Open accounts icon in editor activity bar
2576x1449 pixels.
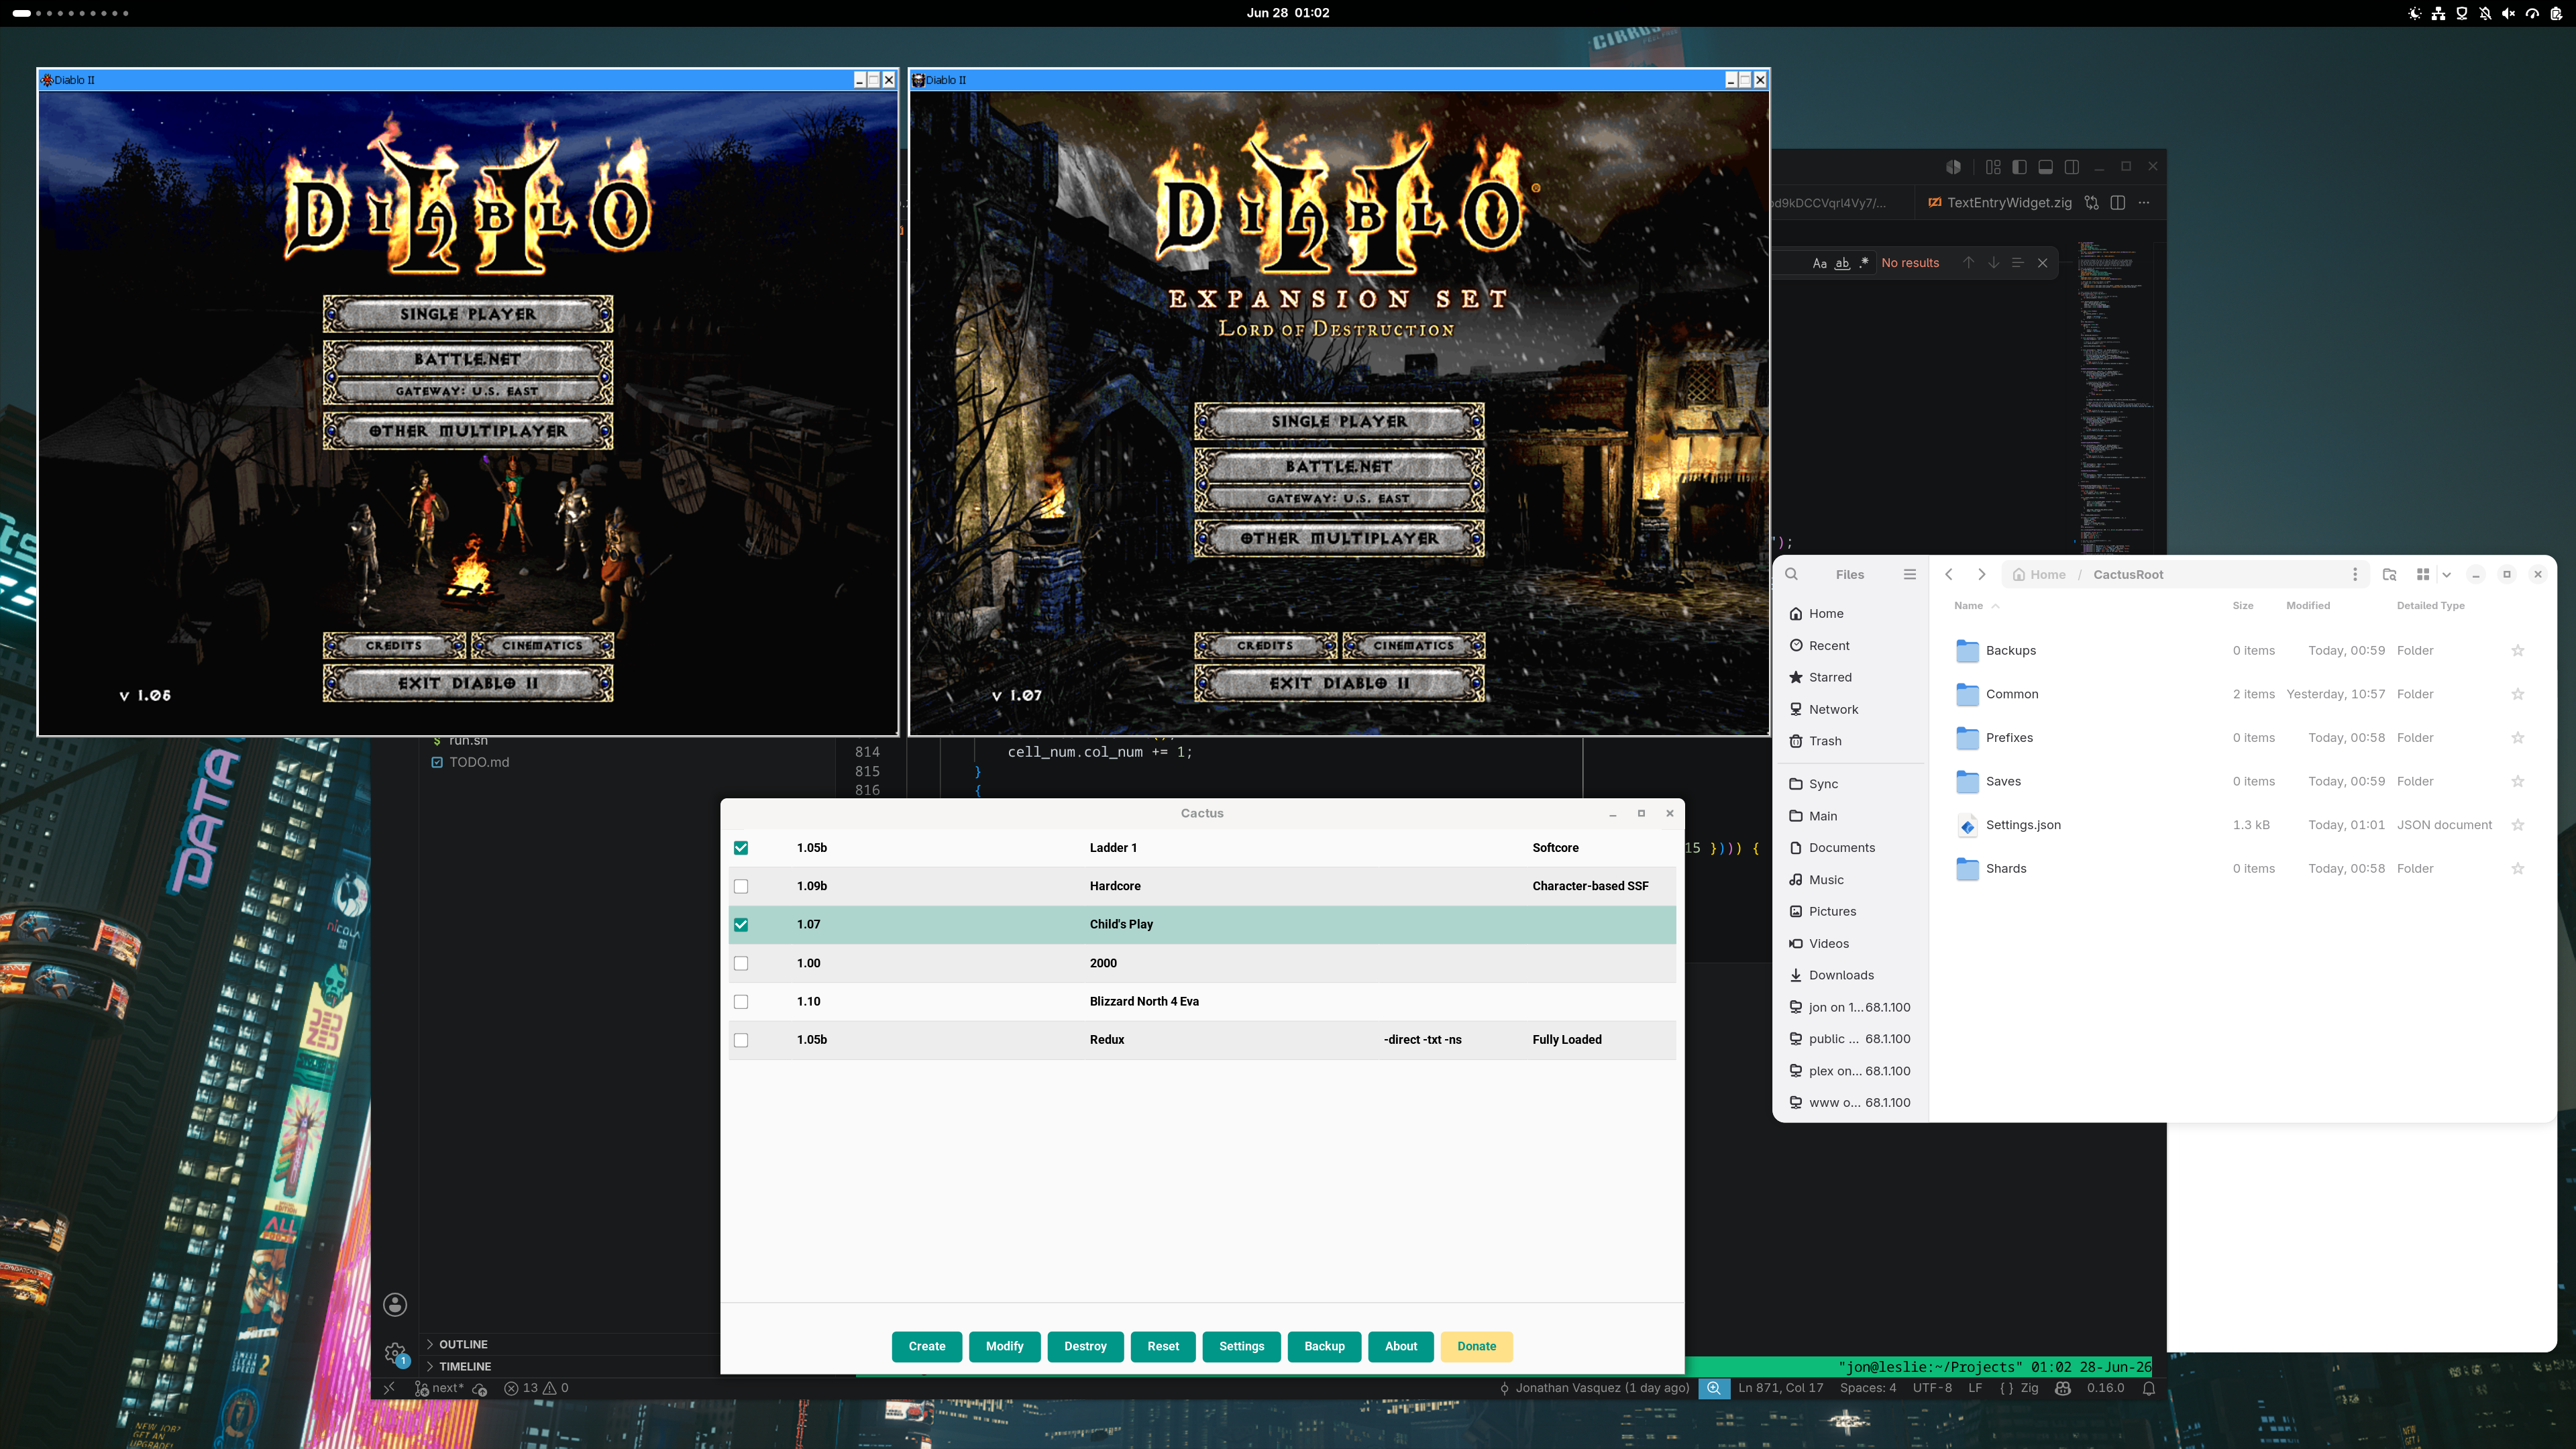pyautogui.click(x=395, y=1304)
